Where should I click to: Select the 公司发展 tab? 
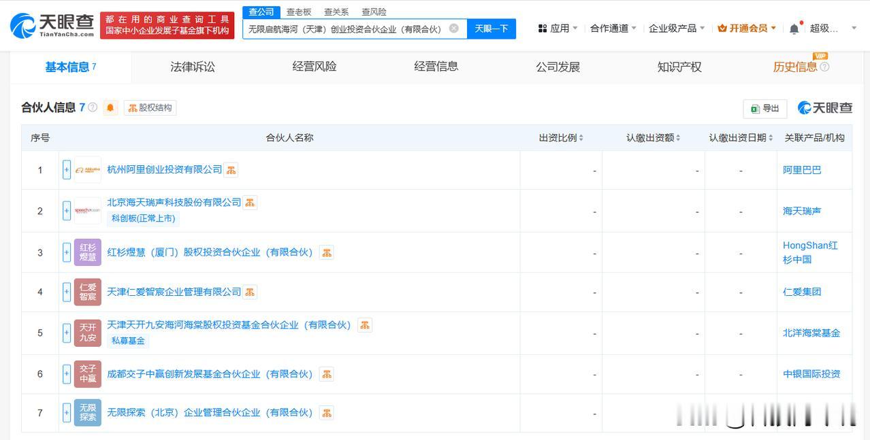tap(558, 67)
